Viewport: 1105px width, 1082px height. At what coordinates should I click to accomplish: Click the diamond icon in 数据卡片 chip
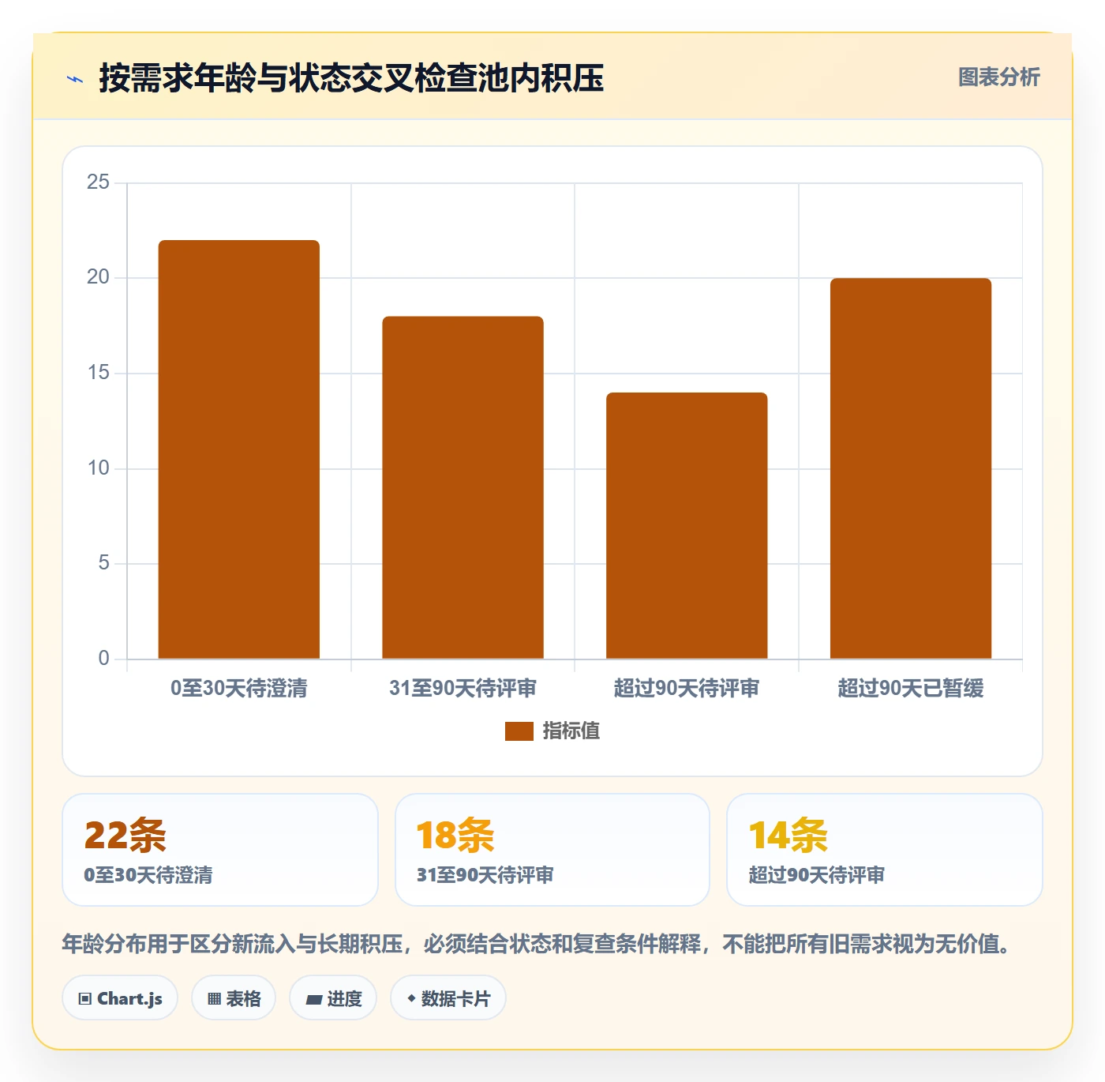411,998
